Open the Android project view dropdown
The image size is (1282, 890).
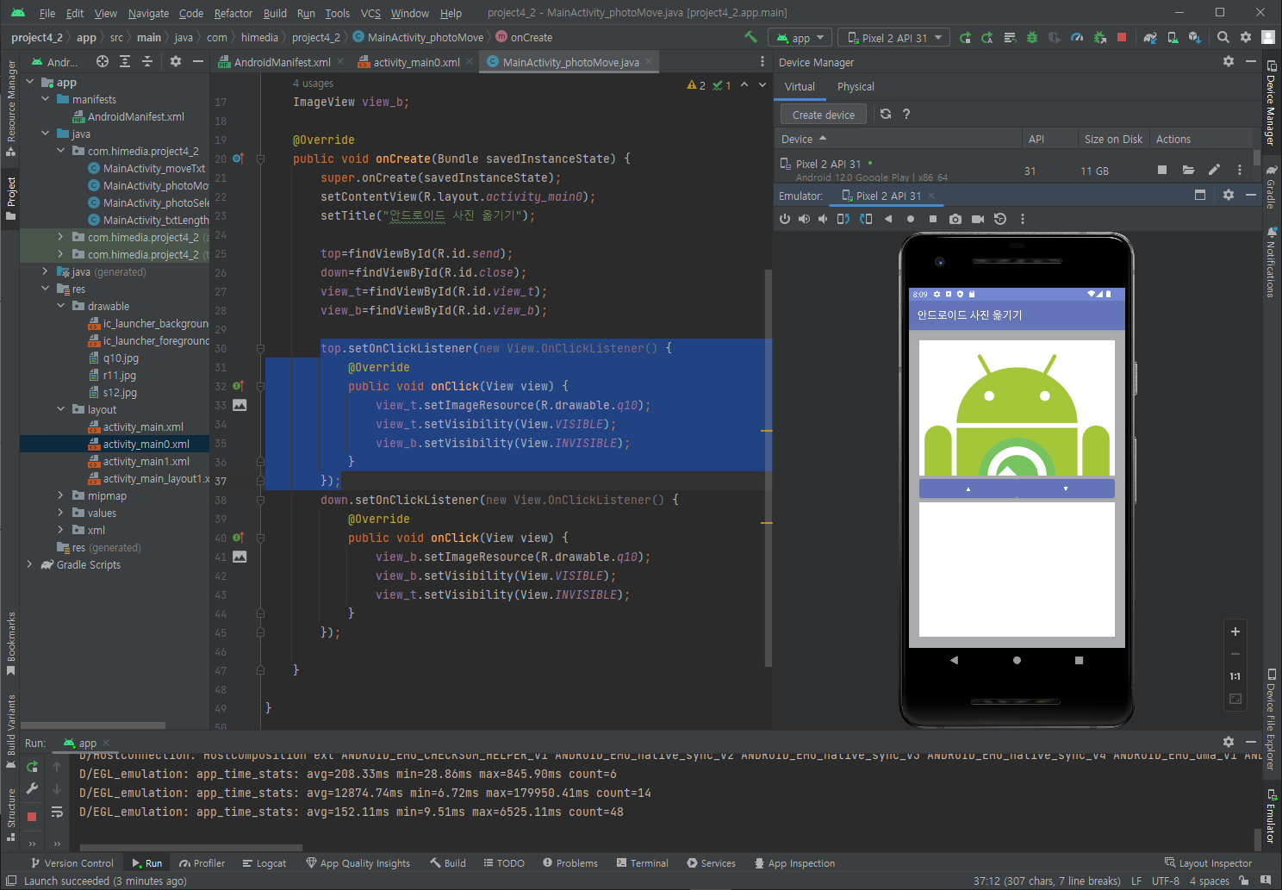[x=55, y=62]
